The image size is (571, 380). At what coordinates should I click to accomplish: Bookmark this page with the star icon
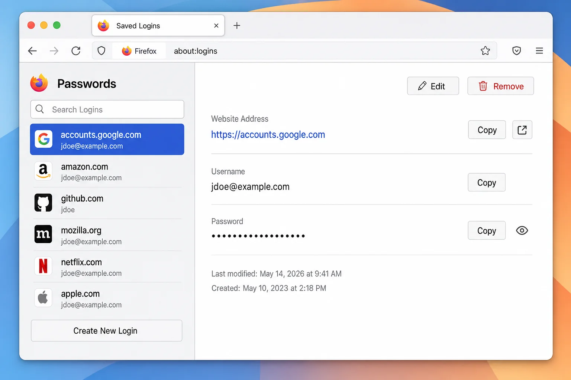pyautogui.click(x=485, y=51)
